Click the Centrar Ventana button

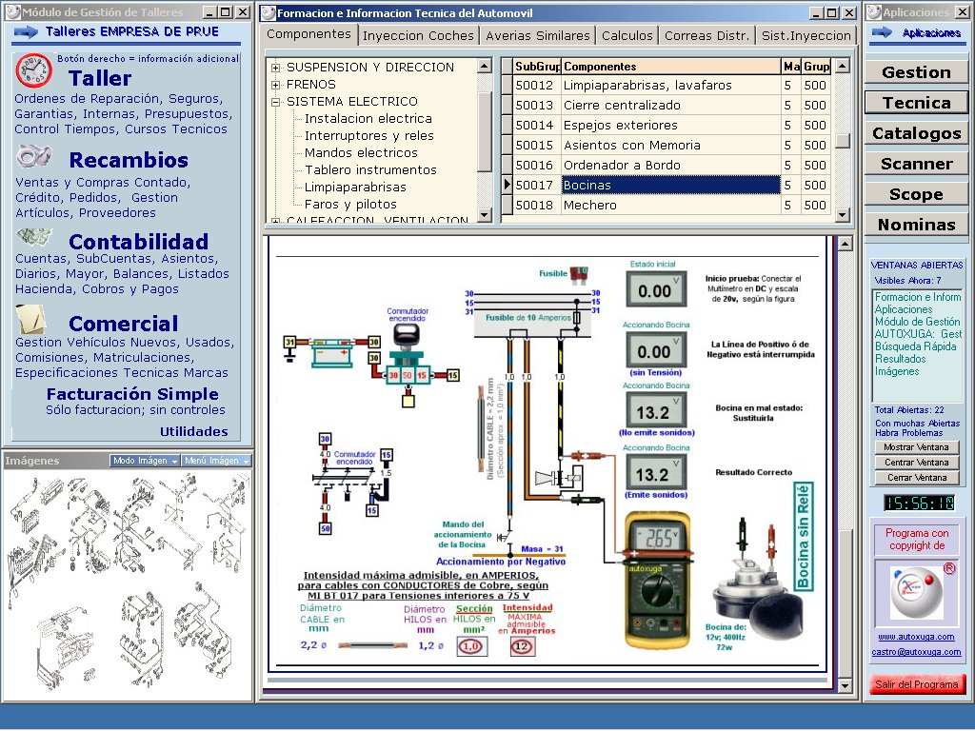[x=916, y=463]
